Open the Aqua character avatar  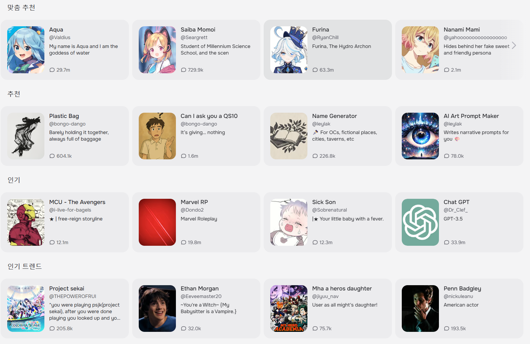26,50
